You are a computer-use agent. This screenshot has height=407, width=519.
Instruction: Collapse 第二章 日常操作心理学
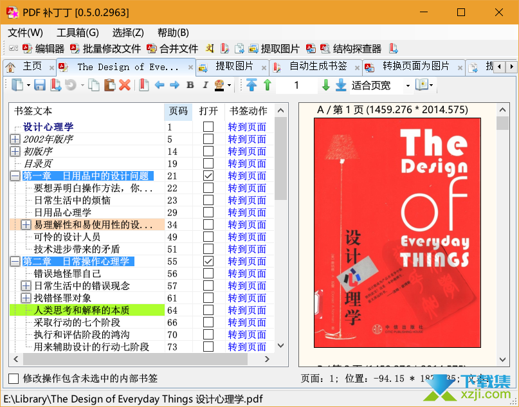(15, 262)
